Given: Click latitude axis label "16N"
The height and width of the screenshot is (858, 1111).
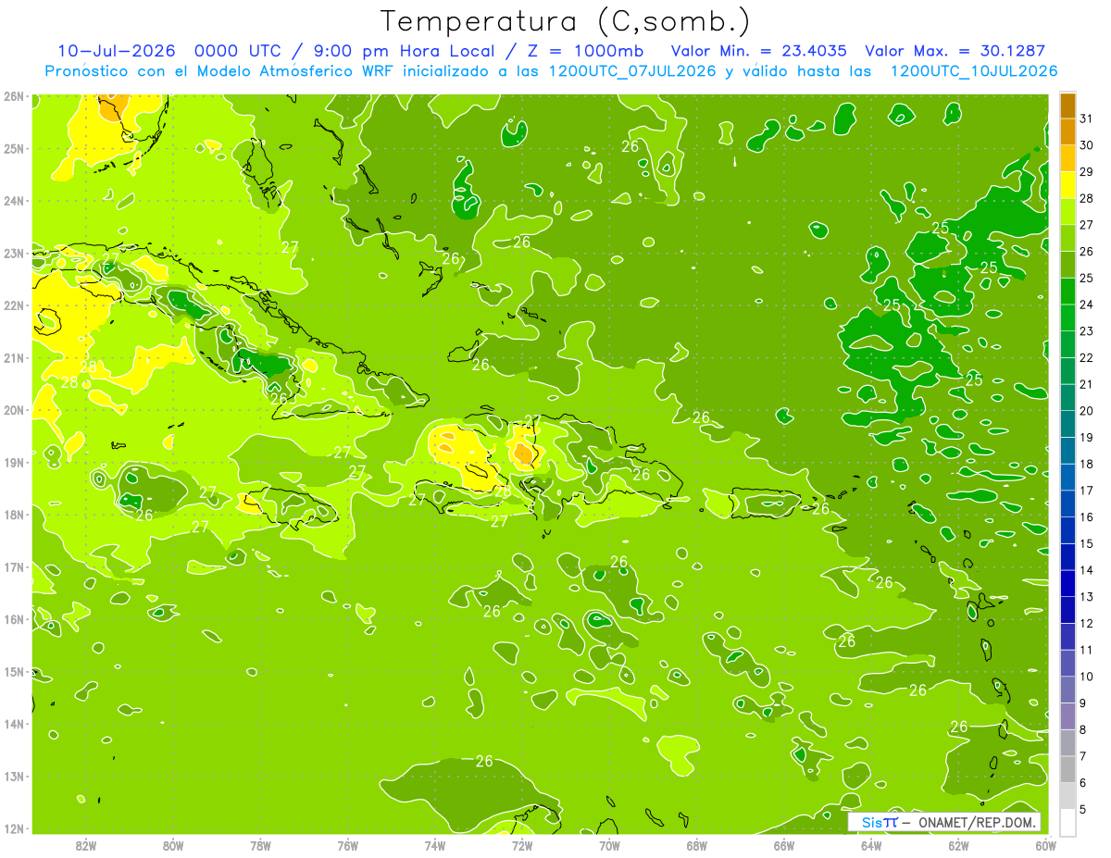Looking at the screenshot, I should 14,619.
